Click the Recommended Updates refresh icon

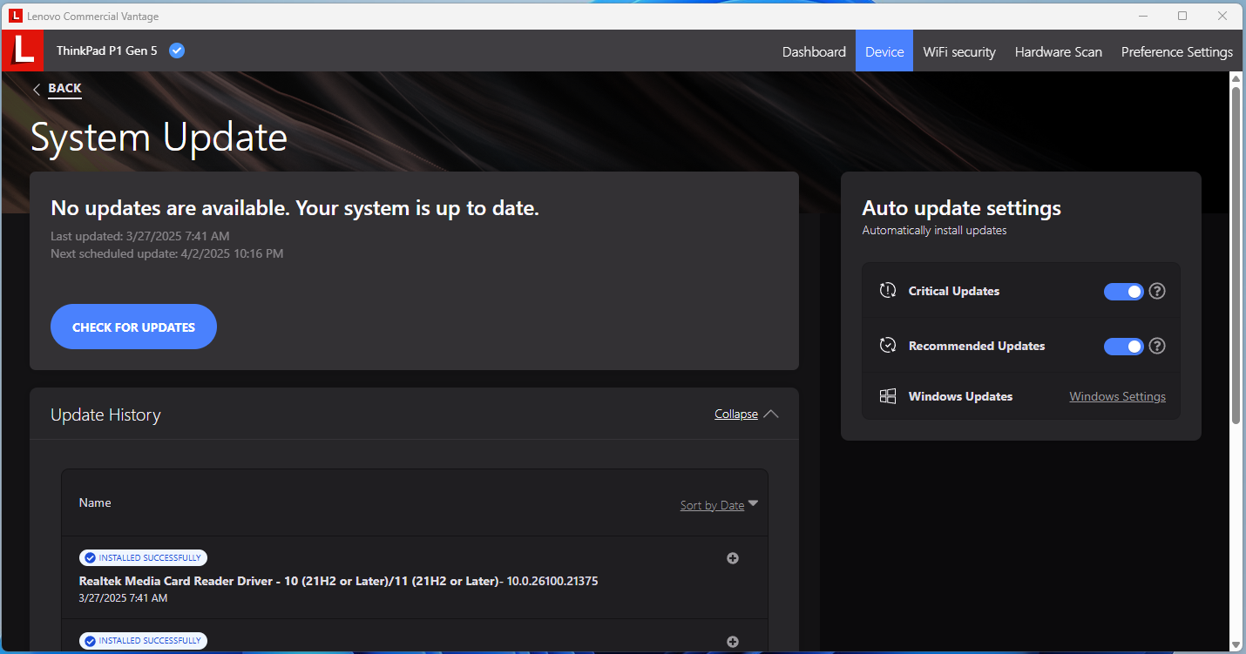pos(887,346)
